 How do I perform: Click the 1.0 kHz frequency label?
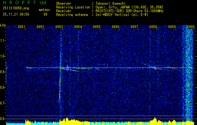point(3,56)
